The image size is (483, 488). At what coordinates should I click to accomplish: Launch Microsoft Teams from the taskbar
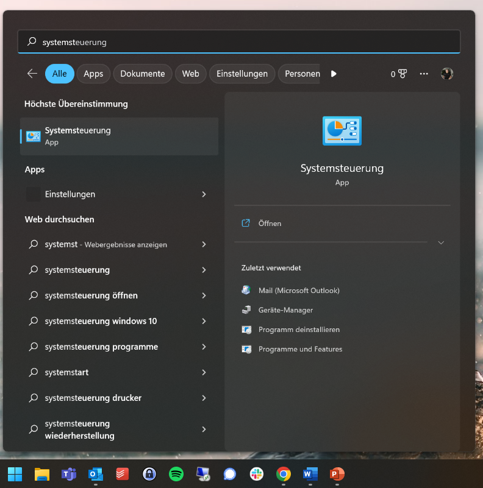click(x=69, y=474)
